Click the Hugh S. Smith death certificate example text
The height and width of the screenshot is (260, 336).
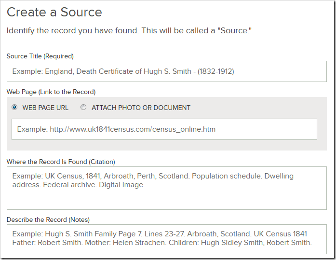click(123, 71)
